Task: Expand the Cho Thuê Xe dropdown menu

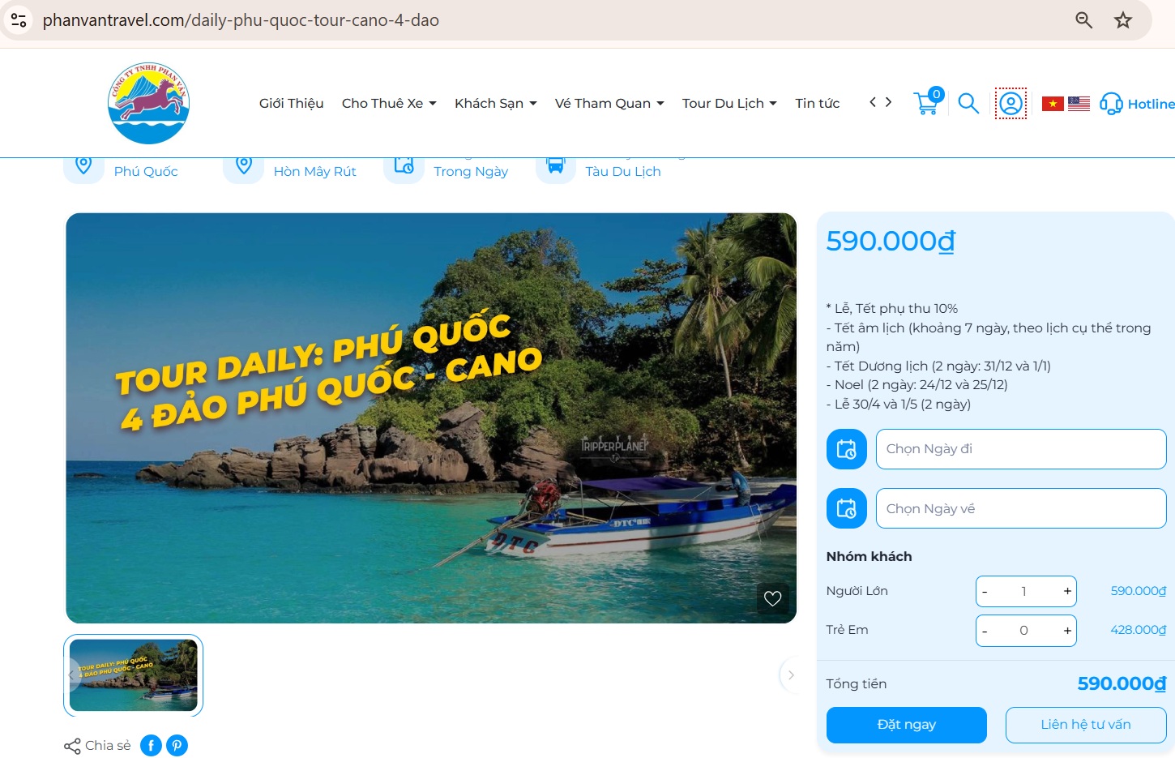Action: (389, 103)
